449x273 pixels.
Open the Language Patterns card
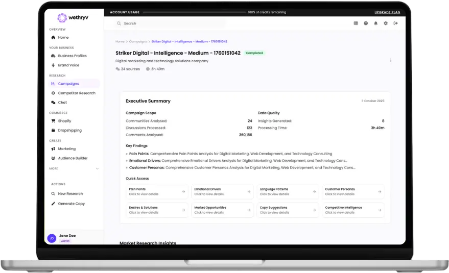click(x=288, y=191)
